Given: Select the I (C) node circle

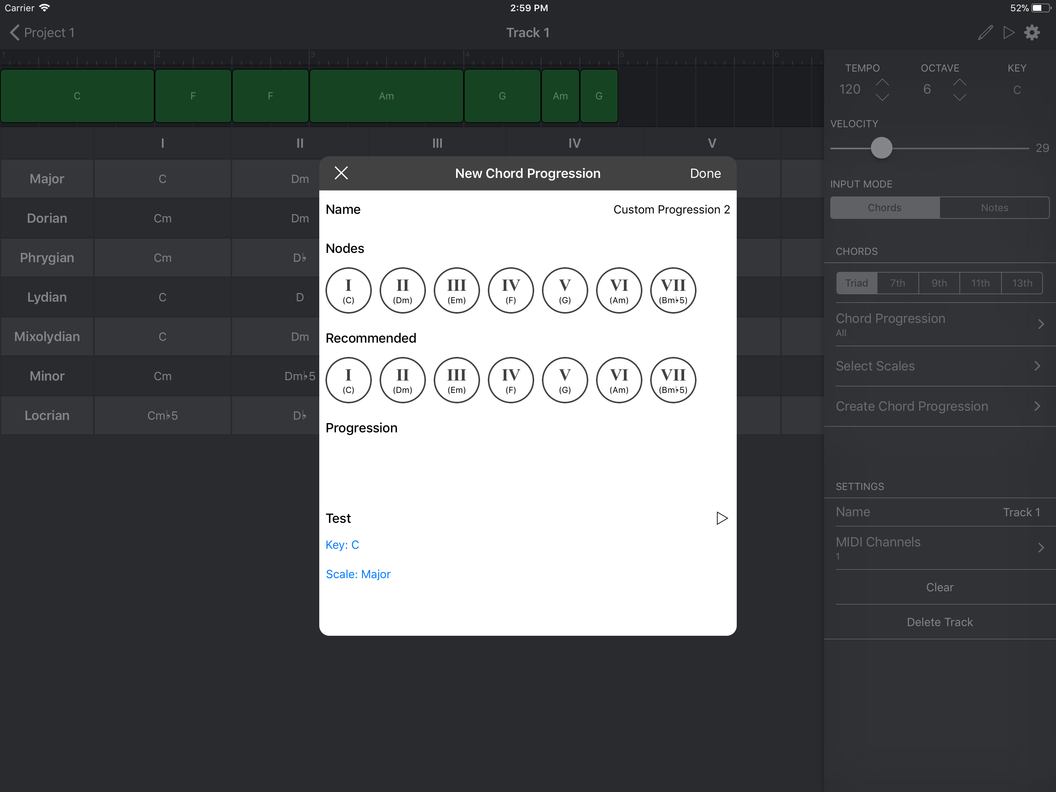Looking at the screenshot, I should coord(348,290).
